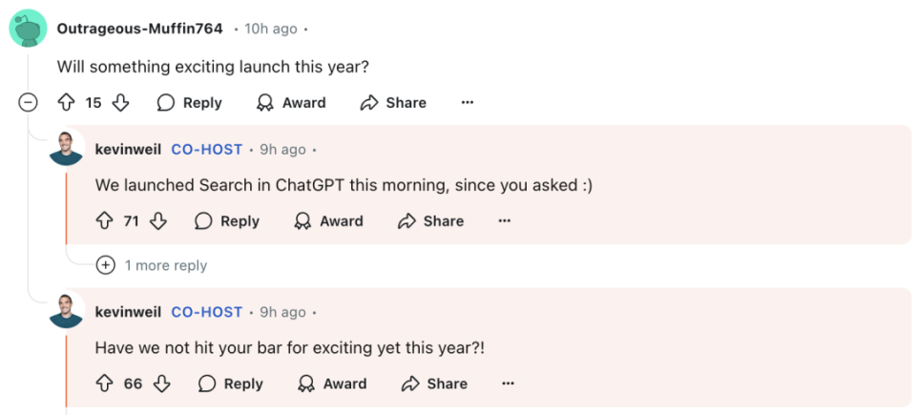Award the 'Have we not hit your bar' reply

(332, 384)
